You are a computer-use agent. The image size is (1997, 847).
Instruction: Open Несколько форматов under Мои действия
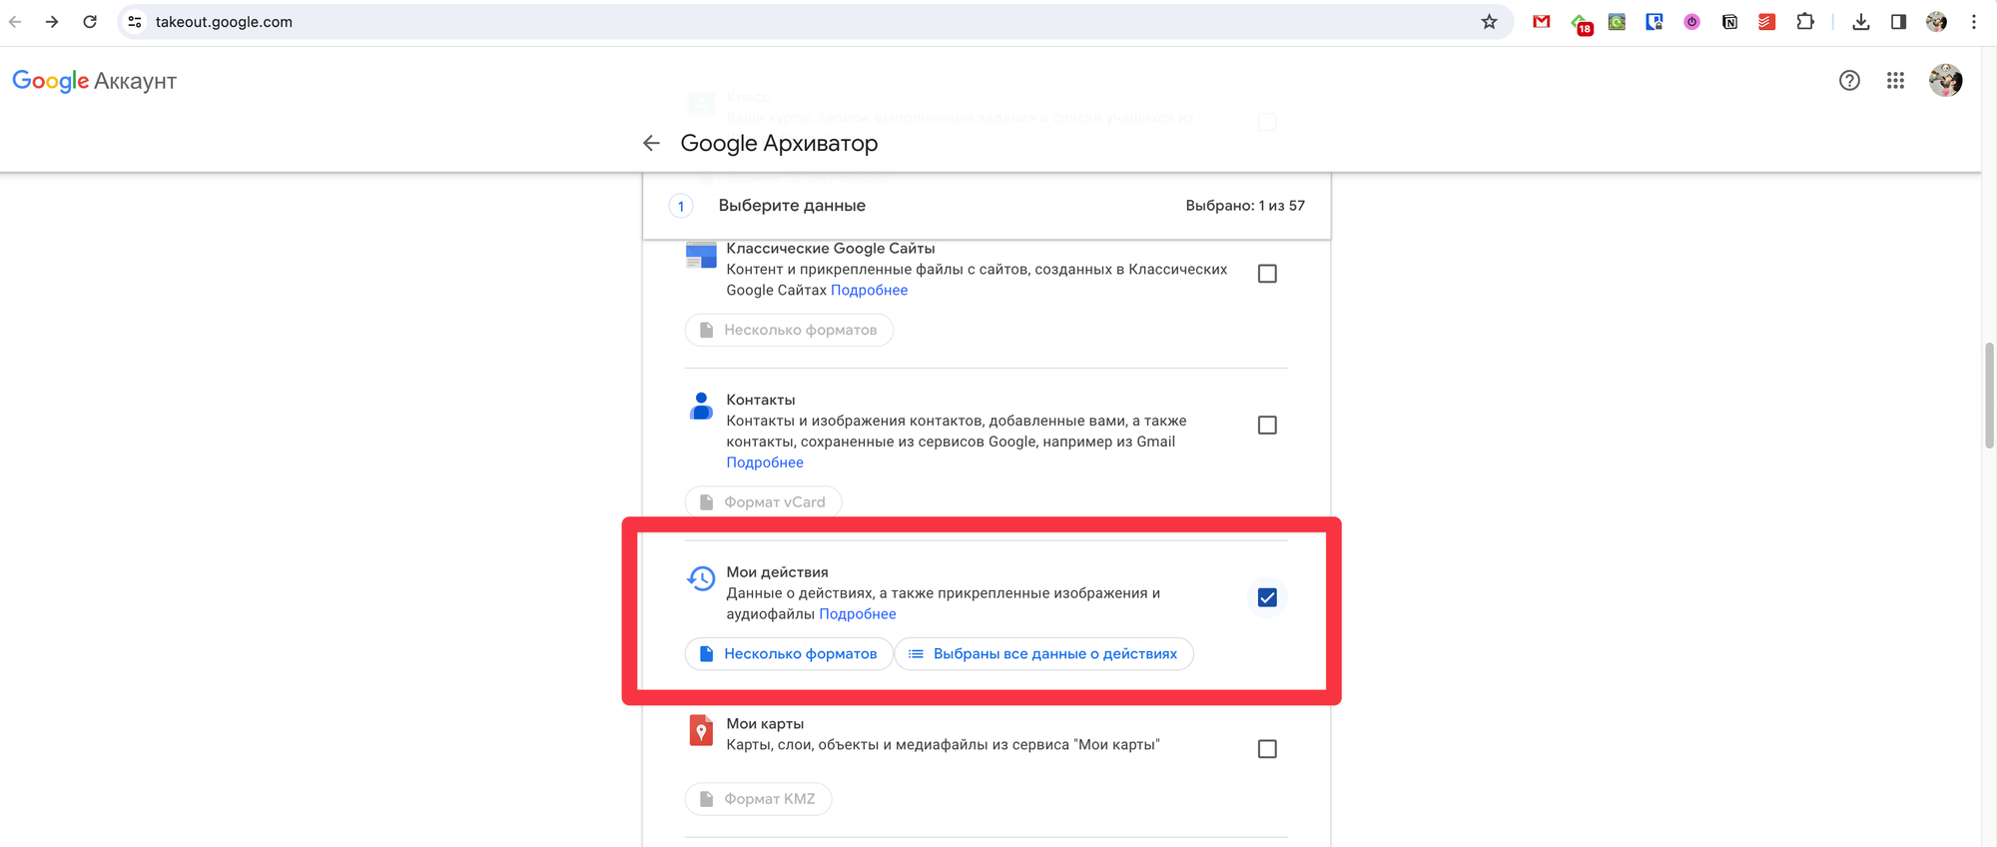(789, 654)
